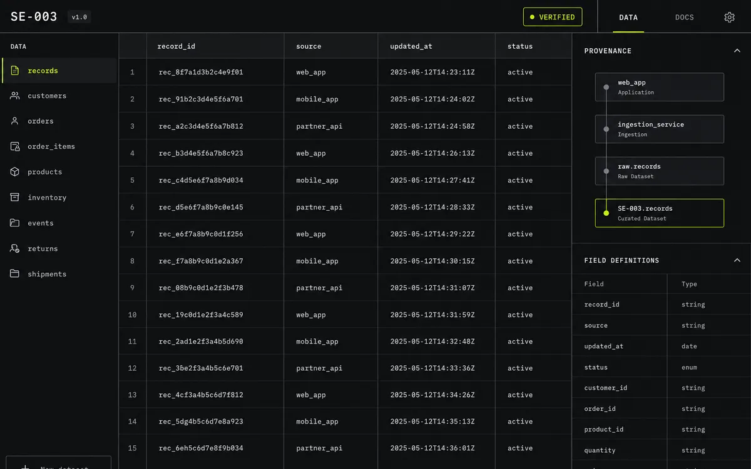Click timestamp 2025-05-12T14:34:26Z
The image size is (751, 469).
click(x=432, y=395)
